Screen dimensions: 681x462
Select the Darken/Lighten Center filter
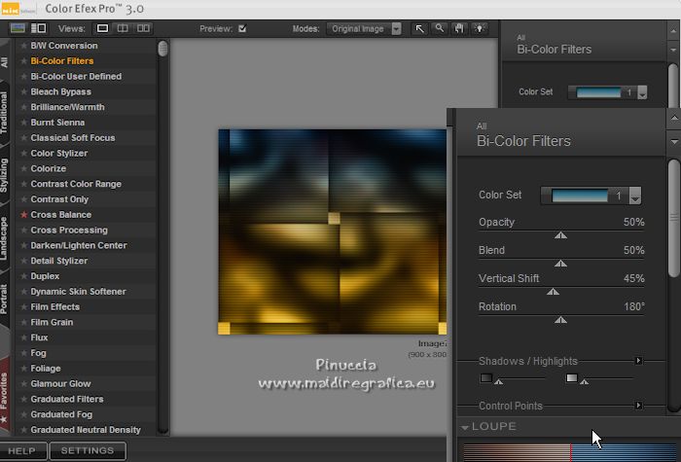pos(79,245)
